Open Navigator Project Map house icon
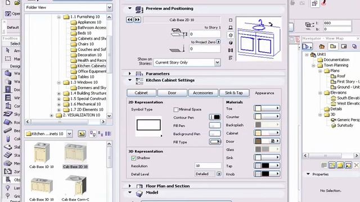The height and width of the screenshot is (202, 360). [x=322, y=47]
